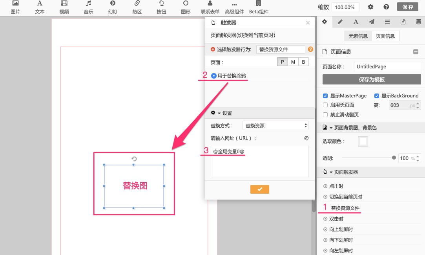Click the 热区 hotspot link icon
This screenshot has width=425, height=255.
[x=137, y=4]
